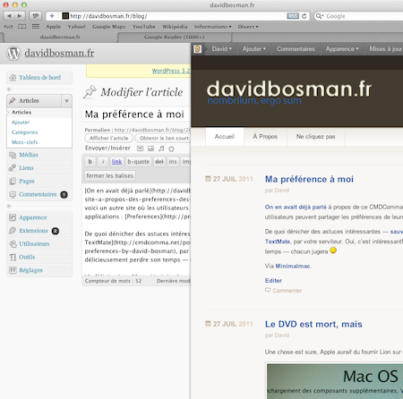Collapse the Articles menu arrow

(x=67, y=101)
